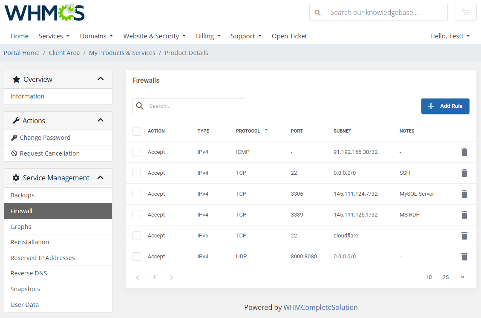This screenshot has height=318, width=481.
Task: Click inside the firewall rules Search field
Action: (x=194, y=106)
